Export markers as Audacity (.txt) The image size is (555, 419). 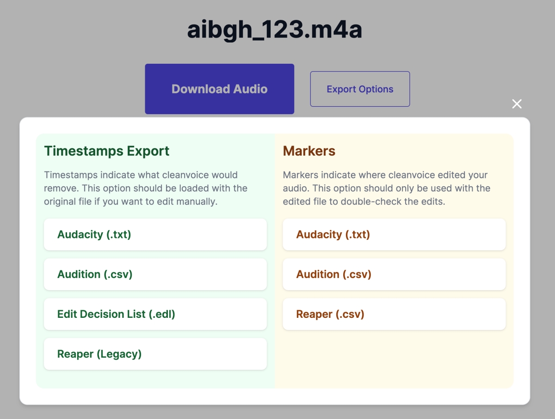click(x=394, y=235)
